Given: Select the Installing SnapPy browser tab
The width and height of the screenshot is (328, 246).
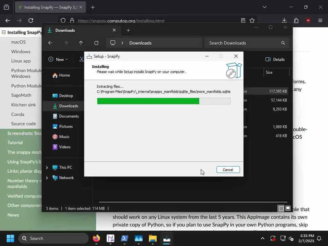Looking at the screenshot, I should tap(50, 7).
